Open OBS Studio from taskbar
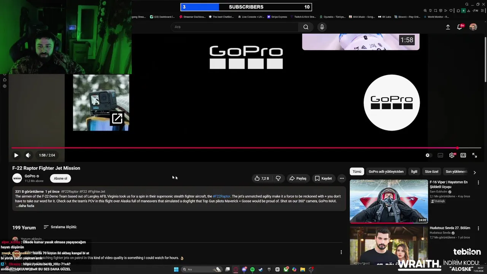Screen dimensions: 487x274 pos(311,269)
